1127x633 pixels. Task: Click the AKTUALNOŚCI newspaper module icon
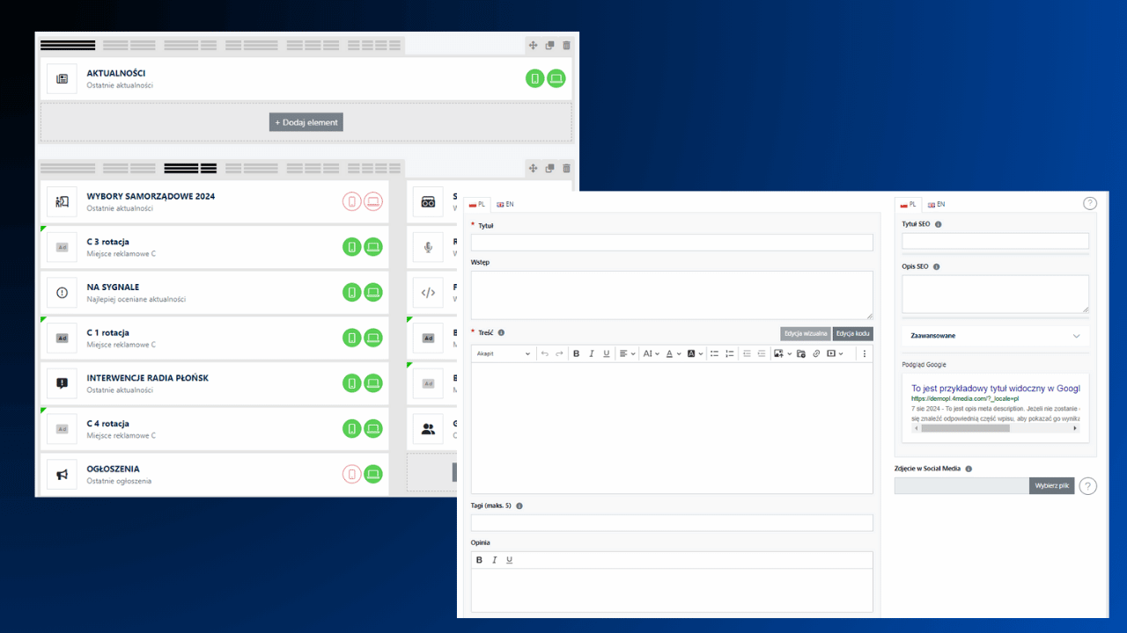pyautogui.click(x=62, y=78)
